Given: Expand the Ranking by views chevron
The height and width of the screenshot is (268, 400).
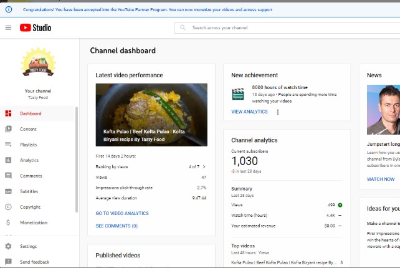Looking at the screenshot, I should [204, 166].
